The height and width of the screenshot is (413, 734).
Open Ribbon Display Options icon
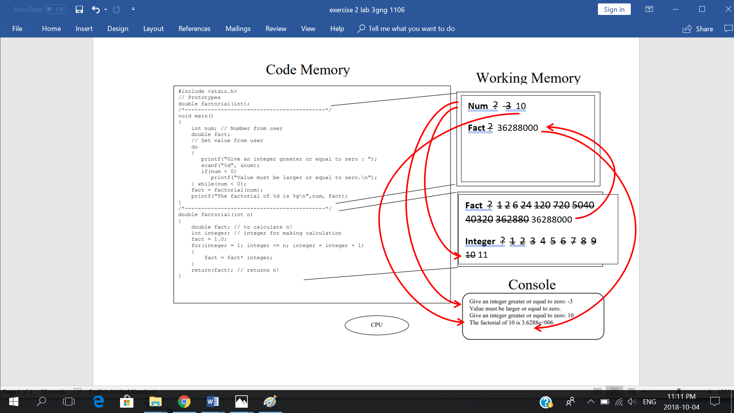(x=649, y=9)
